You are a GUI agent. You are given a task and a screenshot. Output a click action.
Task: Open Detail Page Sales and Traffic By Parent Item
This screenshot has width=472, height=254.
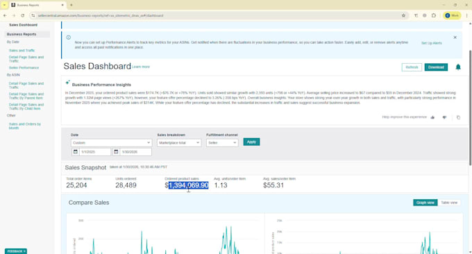click(x=26, y=96)
